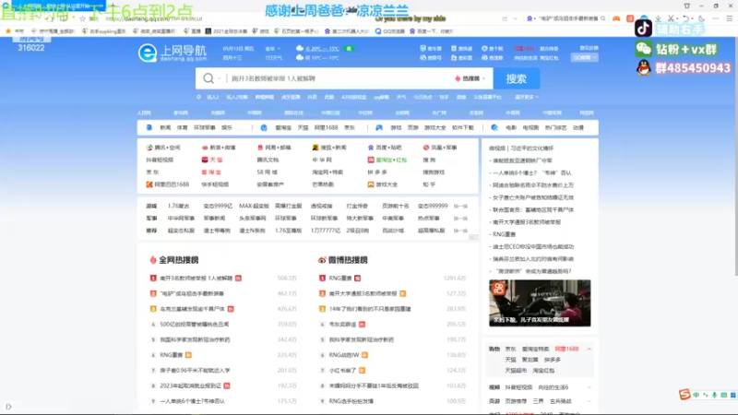Select the 新闻 category tab
The width and height of the screenshot is (738, 415).
click(x=165, y=127)
